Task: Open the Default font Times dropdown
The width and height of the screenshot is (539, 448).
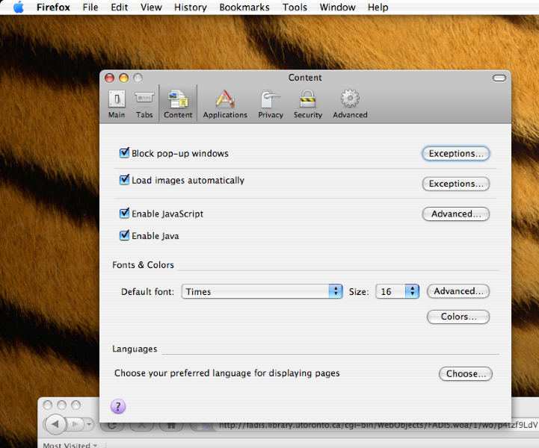Action: [262, 291]
